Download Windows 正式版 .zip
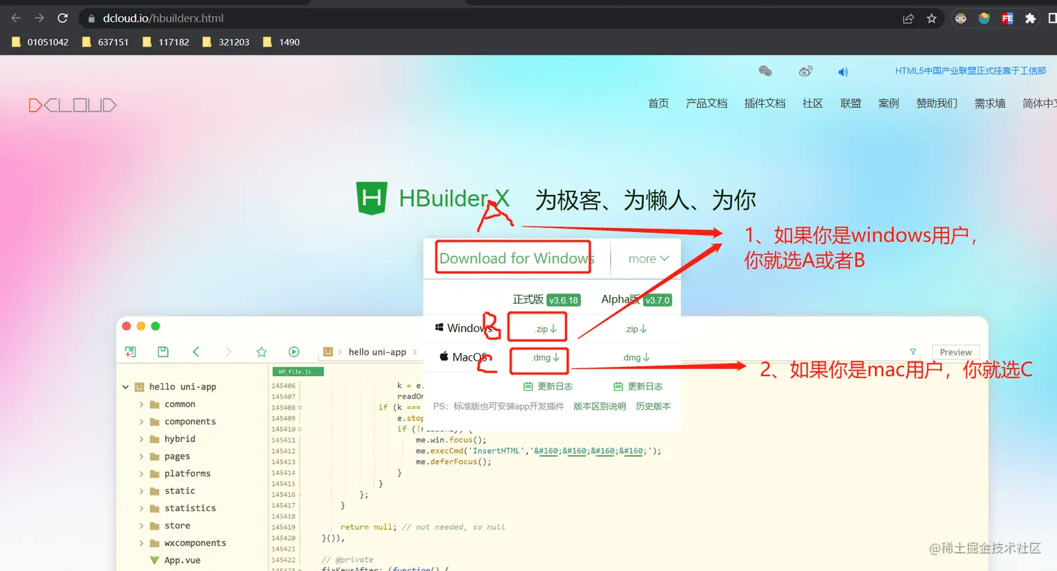The height and width of the screenshot is (571, 1057). click(x=546, y=328)
